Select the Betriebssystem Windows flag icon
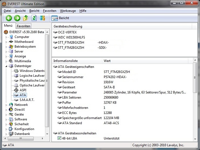 (x=11, y=46)
